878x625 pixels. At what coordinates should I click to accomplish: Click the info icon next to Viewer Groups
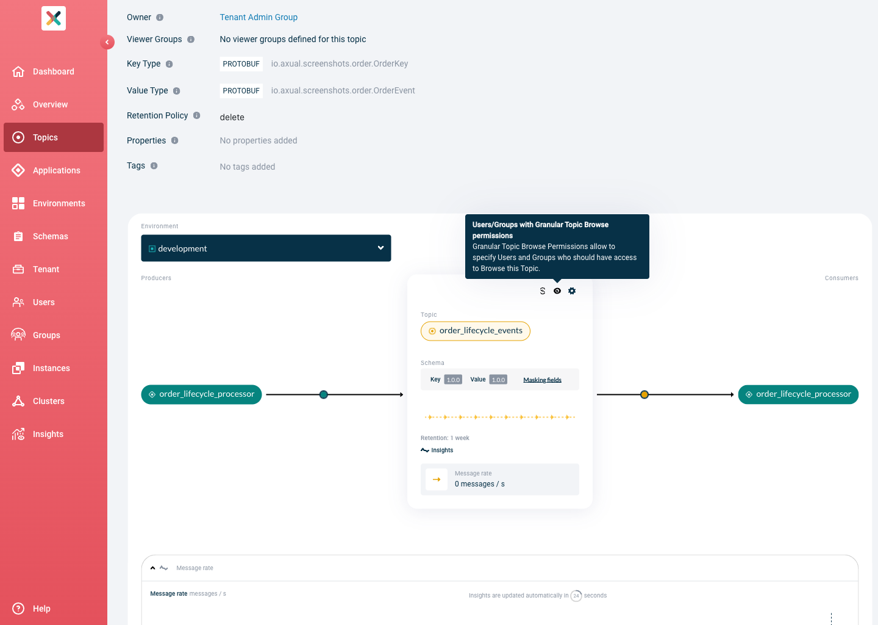click(x=191, y=40)
